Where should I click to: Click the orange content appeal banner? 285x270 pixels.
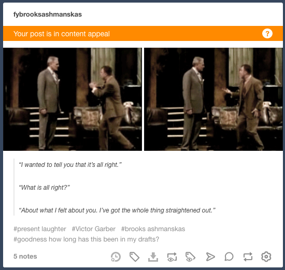coord(143,34)
